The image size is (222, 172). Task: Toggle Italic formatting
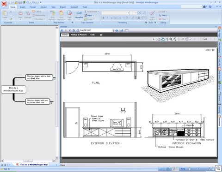(x=107, y=18)
